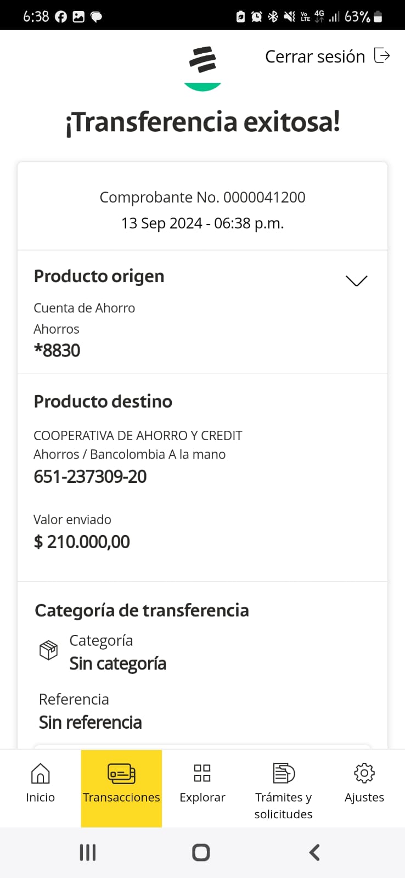Tap the Android home navigation button
Image resolution: width=405 pixels, height=878 pixels.
[x=201, y=852]
